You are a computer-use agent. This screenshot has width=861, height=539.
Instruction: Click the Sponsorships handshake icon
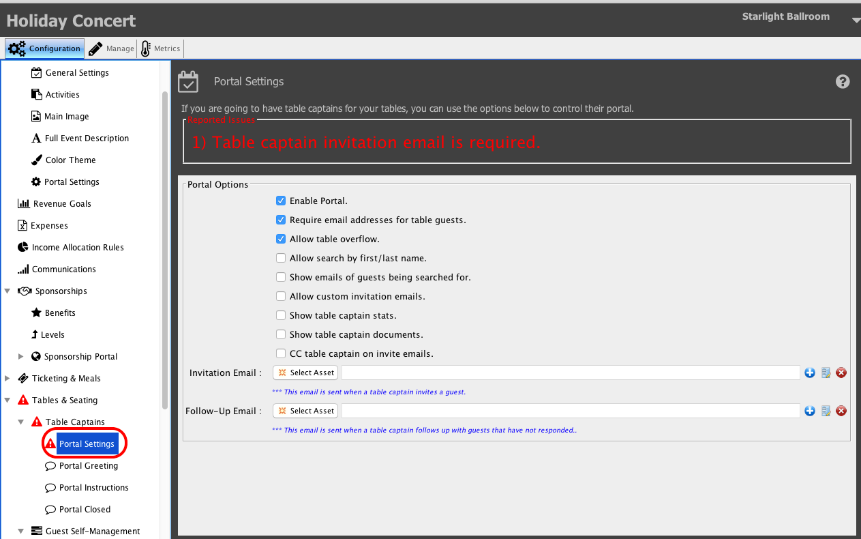25,291
